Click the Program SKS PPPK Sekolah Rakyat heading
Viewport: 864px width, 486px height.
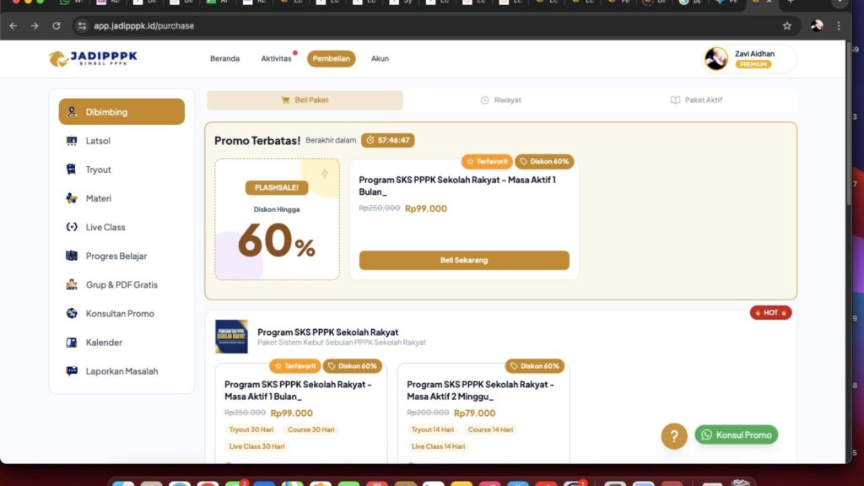pos(328,332)
